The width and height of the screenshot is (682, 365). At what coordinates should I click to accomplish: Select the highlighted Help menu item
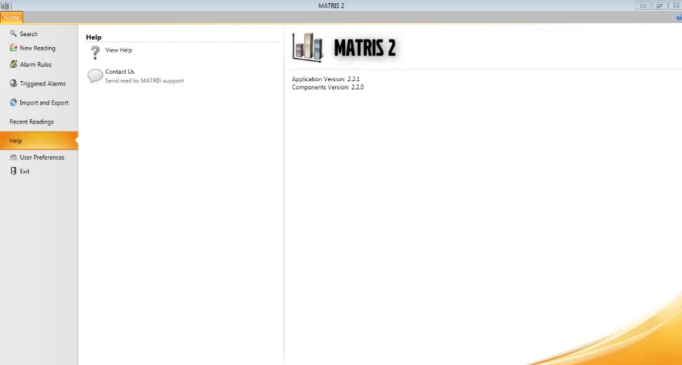pyautogui.click(x=39, y=141)
